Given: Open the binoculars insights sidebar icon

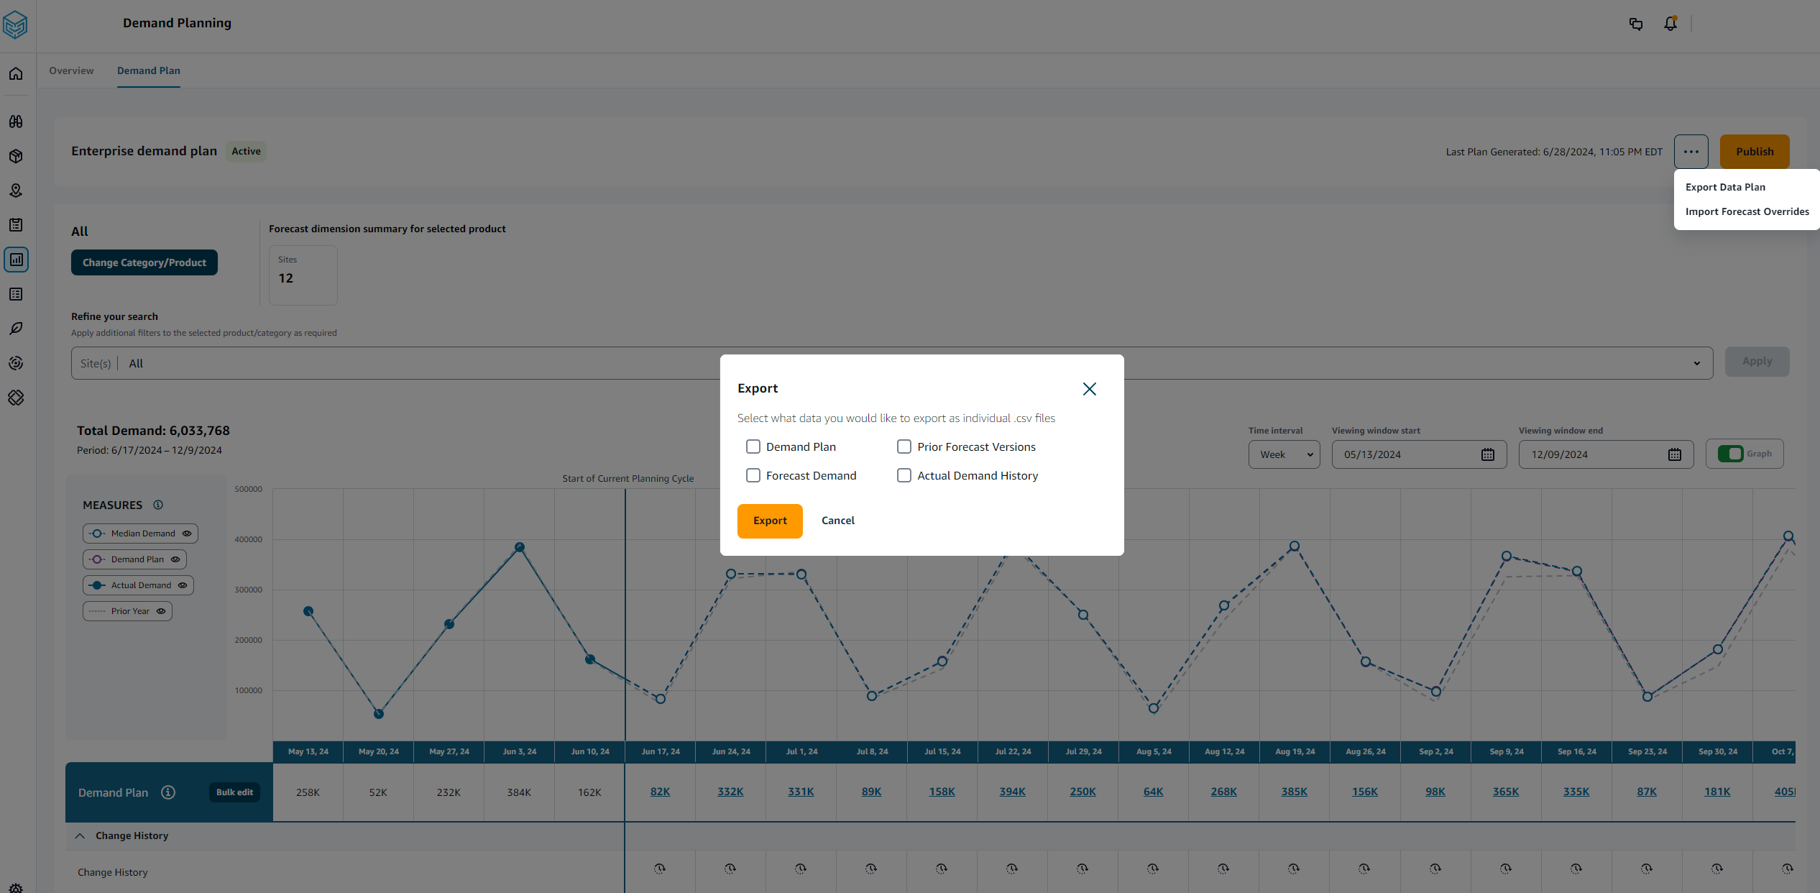Looking at the screenshot, I should (16, 122).
